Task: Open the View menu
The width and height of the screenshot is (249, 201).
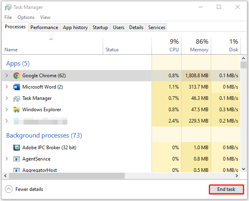Action: [45, 17]
